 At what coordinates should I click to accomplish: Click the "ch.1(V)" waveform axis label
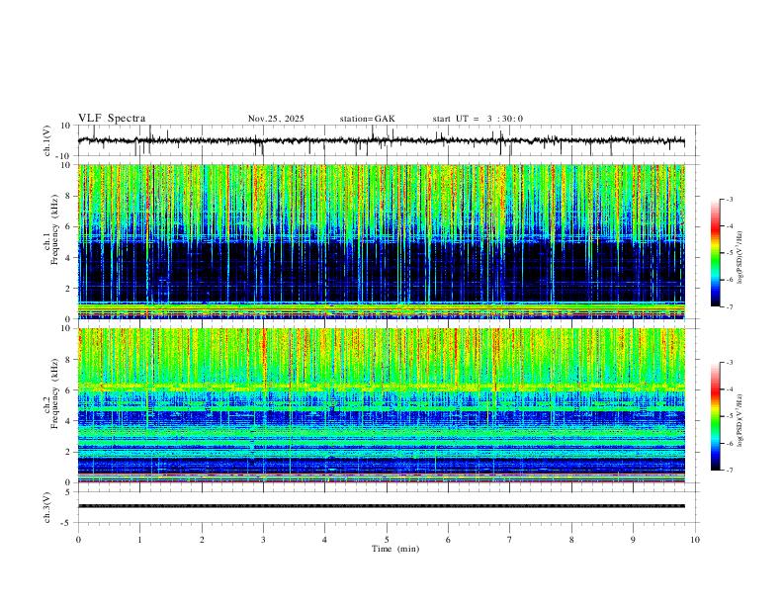click(x=47, y=140)
